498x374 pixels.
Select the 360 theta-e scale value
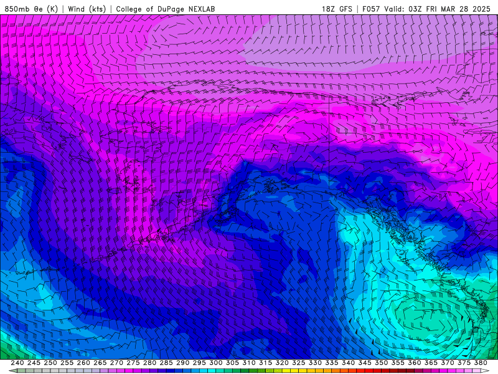(x=415, y=363)
